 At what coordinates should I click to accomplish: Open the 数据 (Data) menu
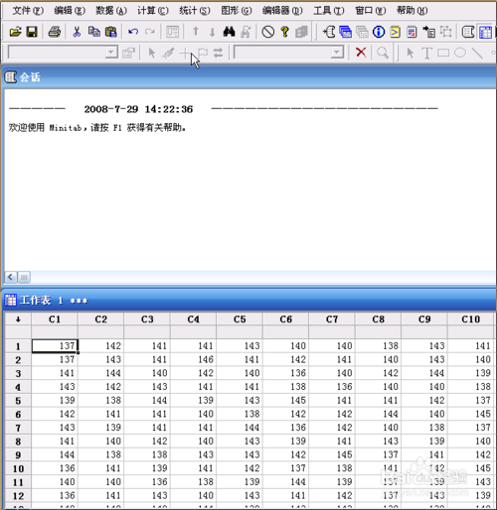(x=111, y=11)
